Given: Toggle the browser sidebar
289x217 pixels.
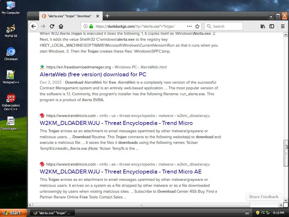Looking at the screenshot, I should (x=272, y=26).
